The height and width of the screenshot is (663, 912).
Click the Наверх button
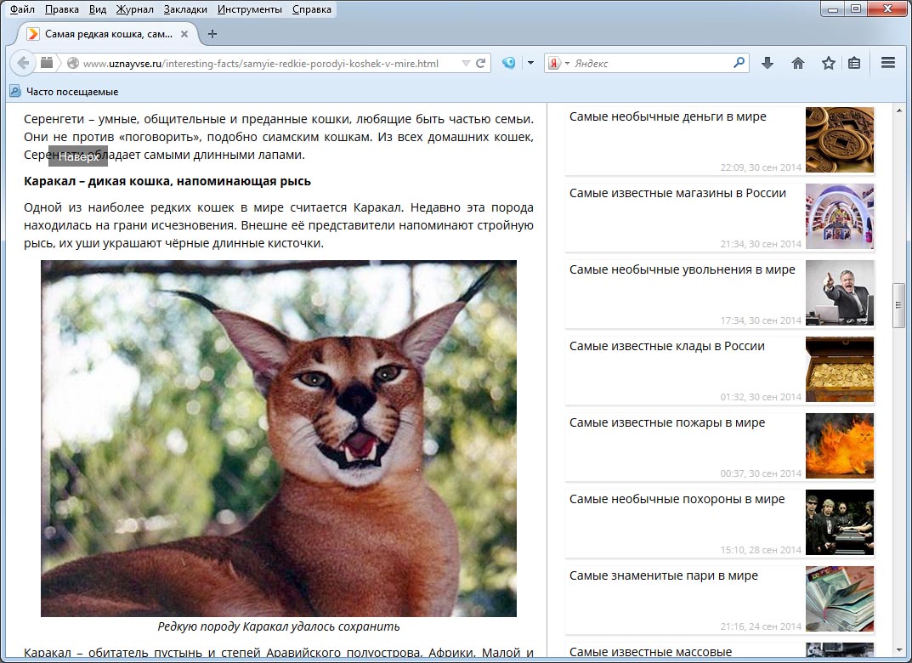[x=78, y=156]
